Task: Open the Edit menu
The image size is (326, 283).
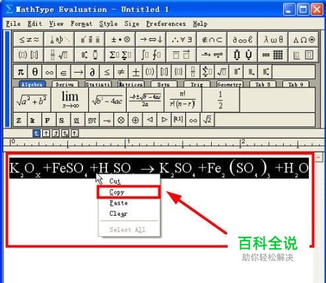Action: (x=34, y=24)
